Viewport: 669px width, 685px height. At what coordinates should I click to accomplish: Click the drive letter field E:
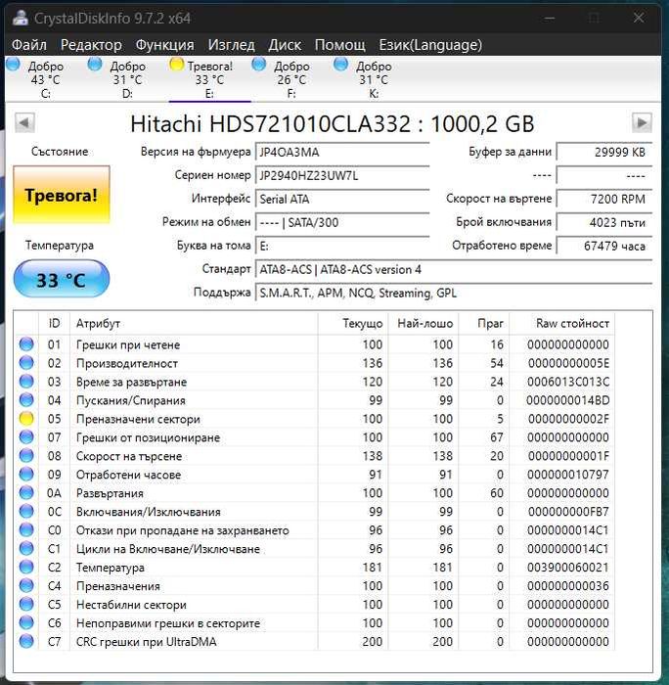[x=342, y=246]
